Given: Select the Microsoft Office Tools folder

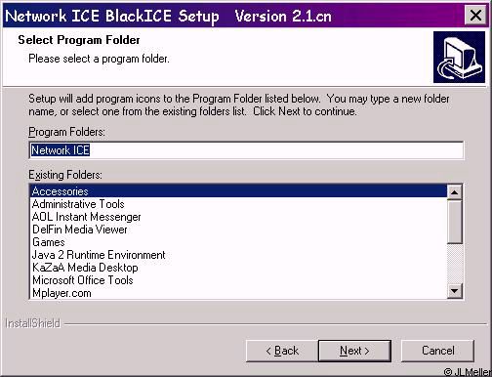Looking at the screenshot, I should [238, 280].
